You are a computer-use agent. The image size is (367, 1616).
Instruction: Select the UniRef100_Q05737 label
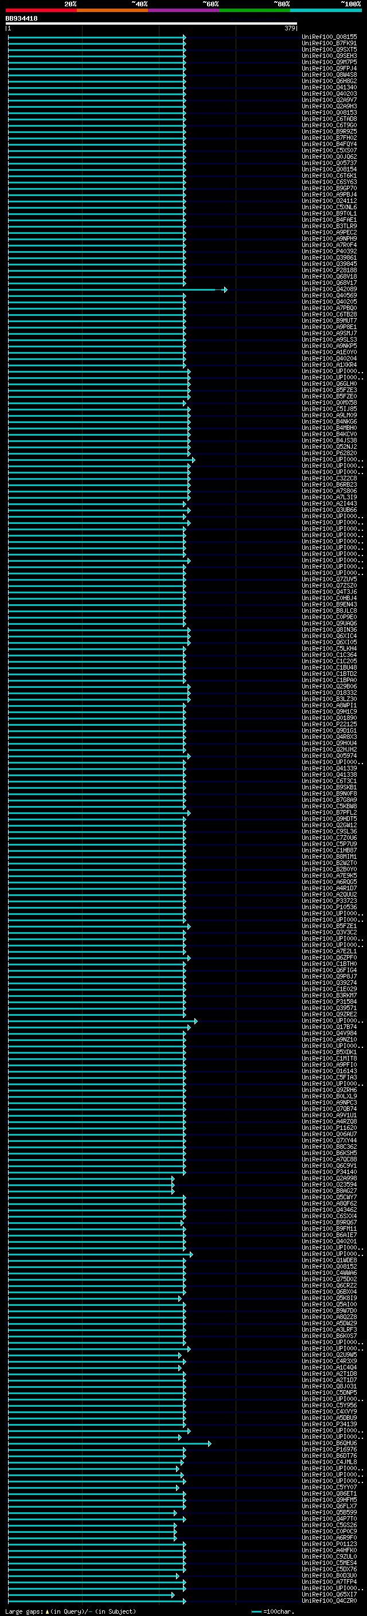329,163
